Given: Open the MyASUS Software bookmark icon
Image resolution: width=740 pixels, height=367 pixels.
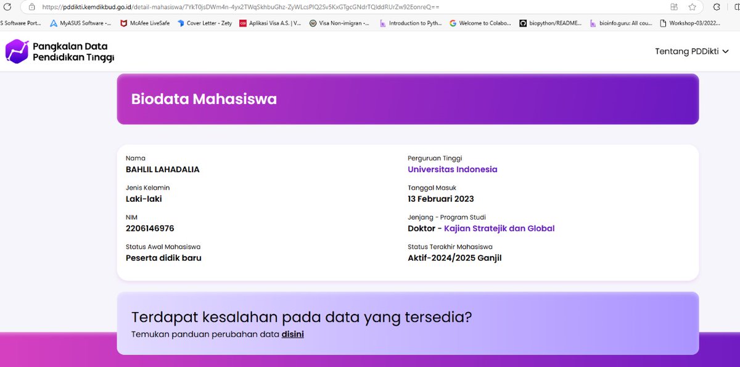Looking at the screenshot, I should pos(54,23).
